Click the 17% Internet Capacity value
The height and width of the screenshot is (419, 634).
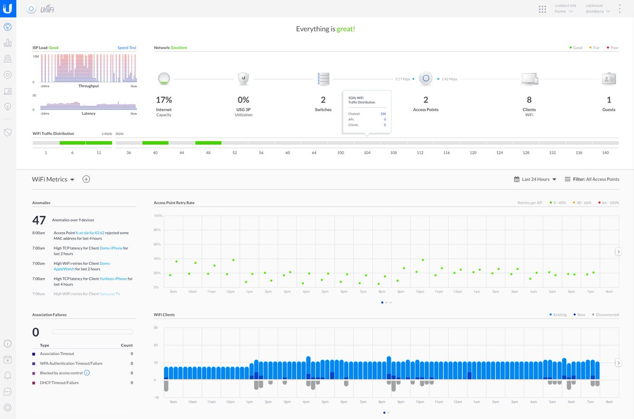[164, 99]
